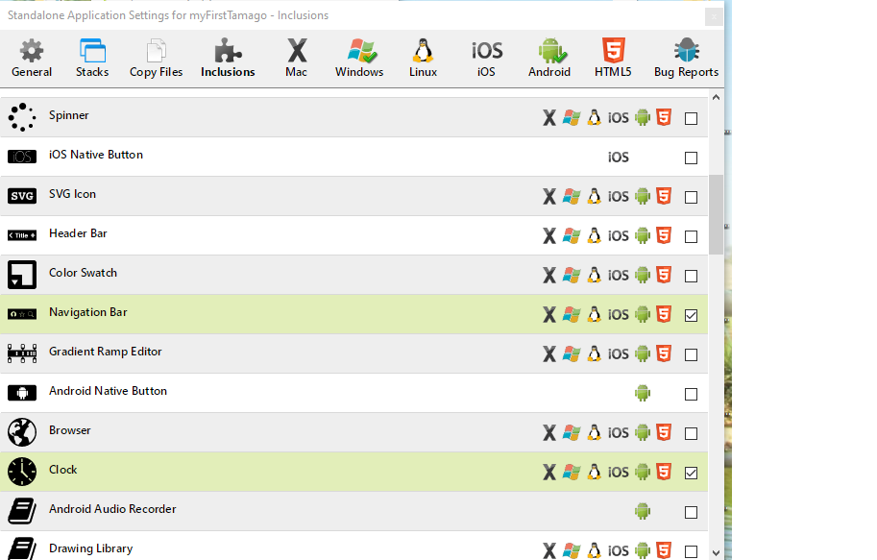Click the Linux penguin in Gradient Ramp Editor row

[594, 353]
